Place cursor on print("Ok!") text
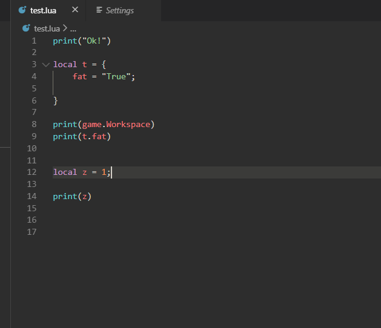The height and width of the screenshot is (328, 381). point(82,41)
